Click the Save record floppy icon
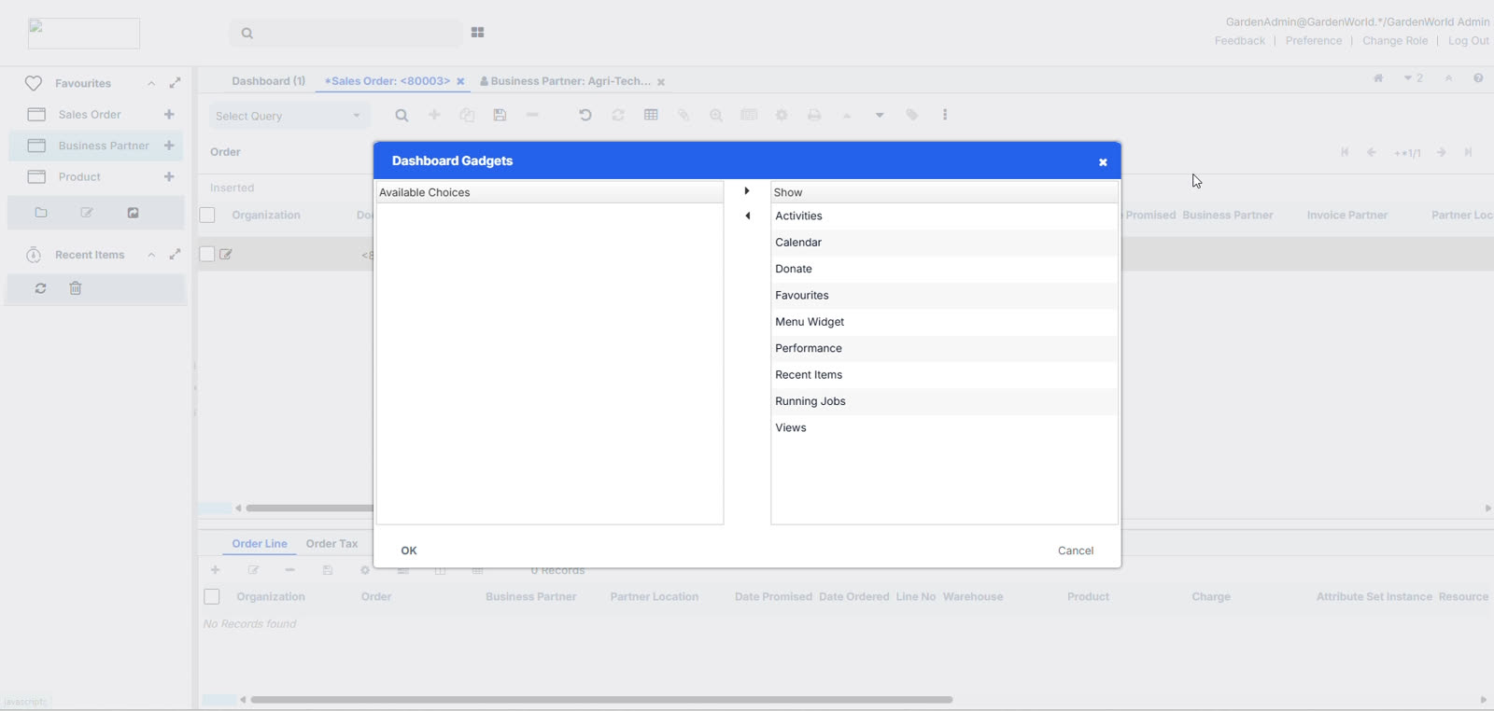 point(500,115)
